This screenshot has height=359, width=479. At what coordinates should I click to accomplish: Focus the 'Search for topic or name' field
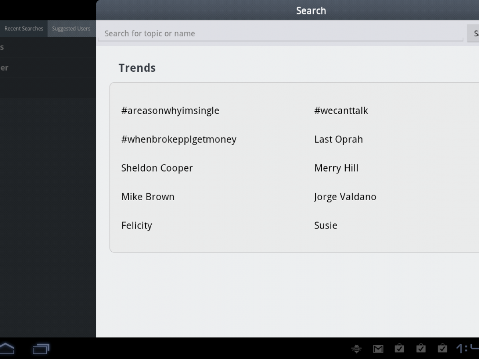(279, 34)
